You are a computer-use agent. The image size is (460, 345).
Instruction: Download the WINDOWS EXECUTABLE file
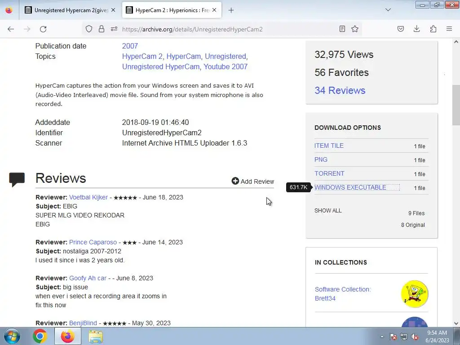pos(350,187)
